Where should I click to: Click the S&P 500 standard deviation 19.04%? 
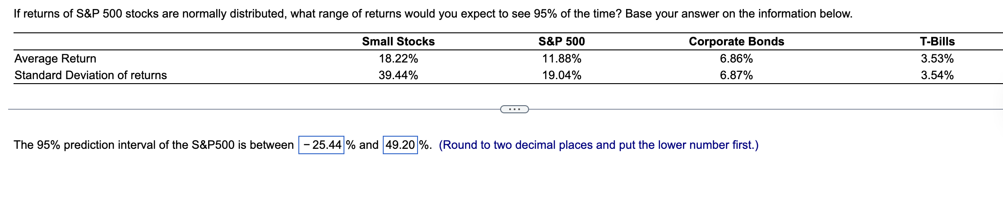[562, 75]
